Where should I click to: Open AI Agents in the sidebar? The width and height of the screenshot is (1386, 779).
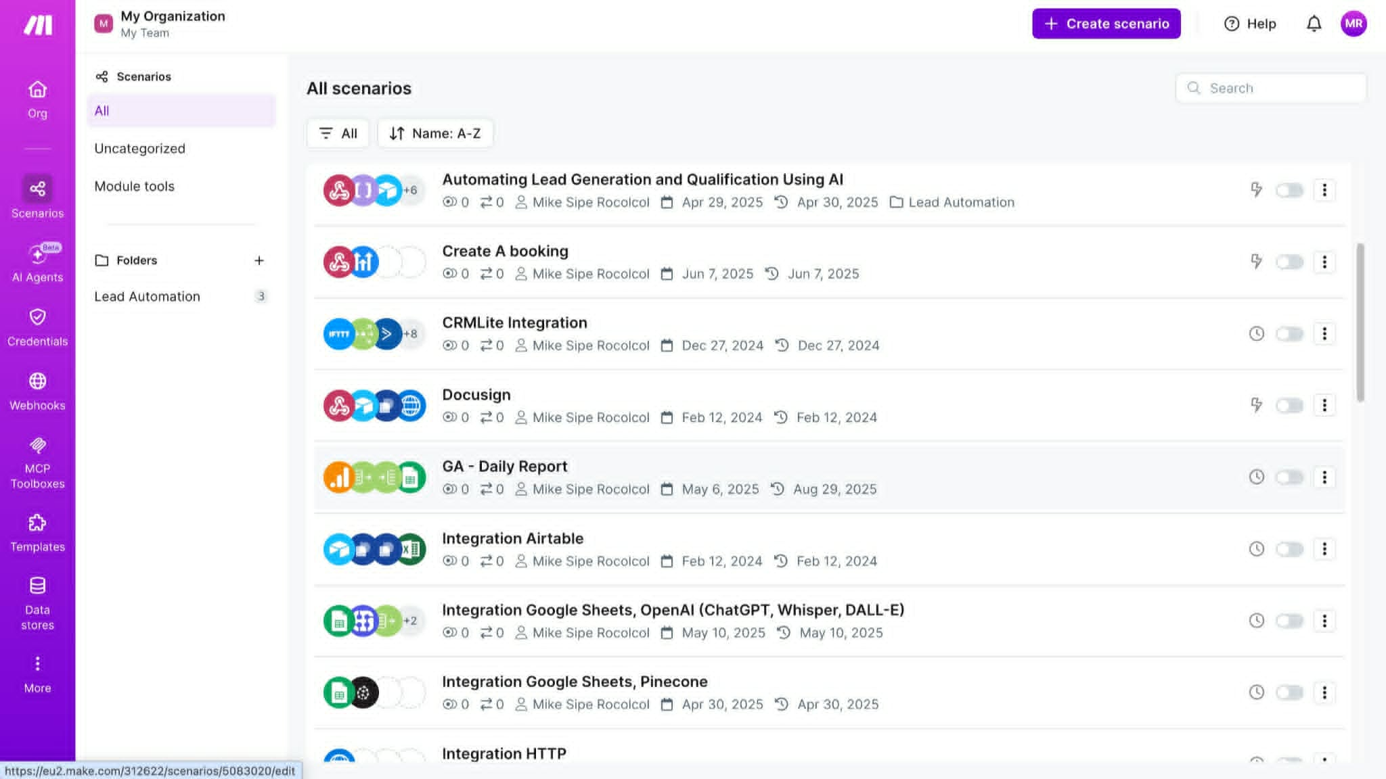pos(37,263)
